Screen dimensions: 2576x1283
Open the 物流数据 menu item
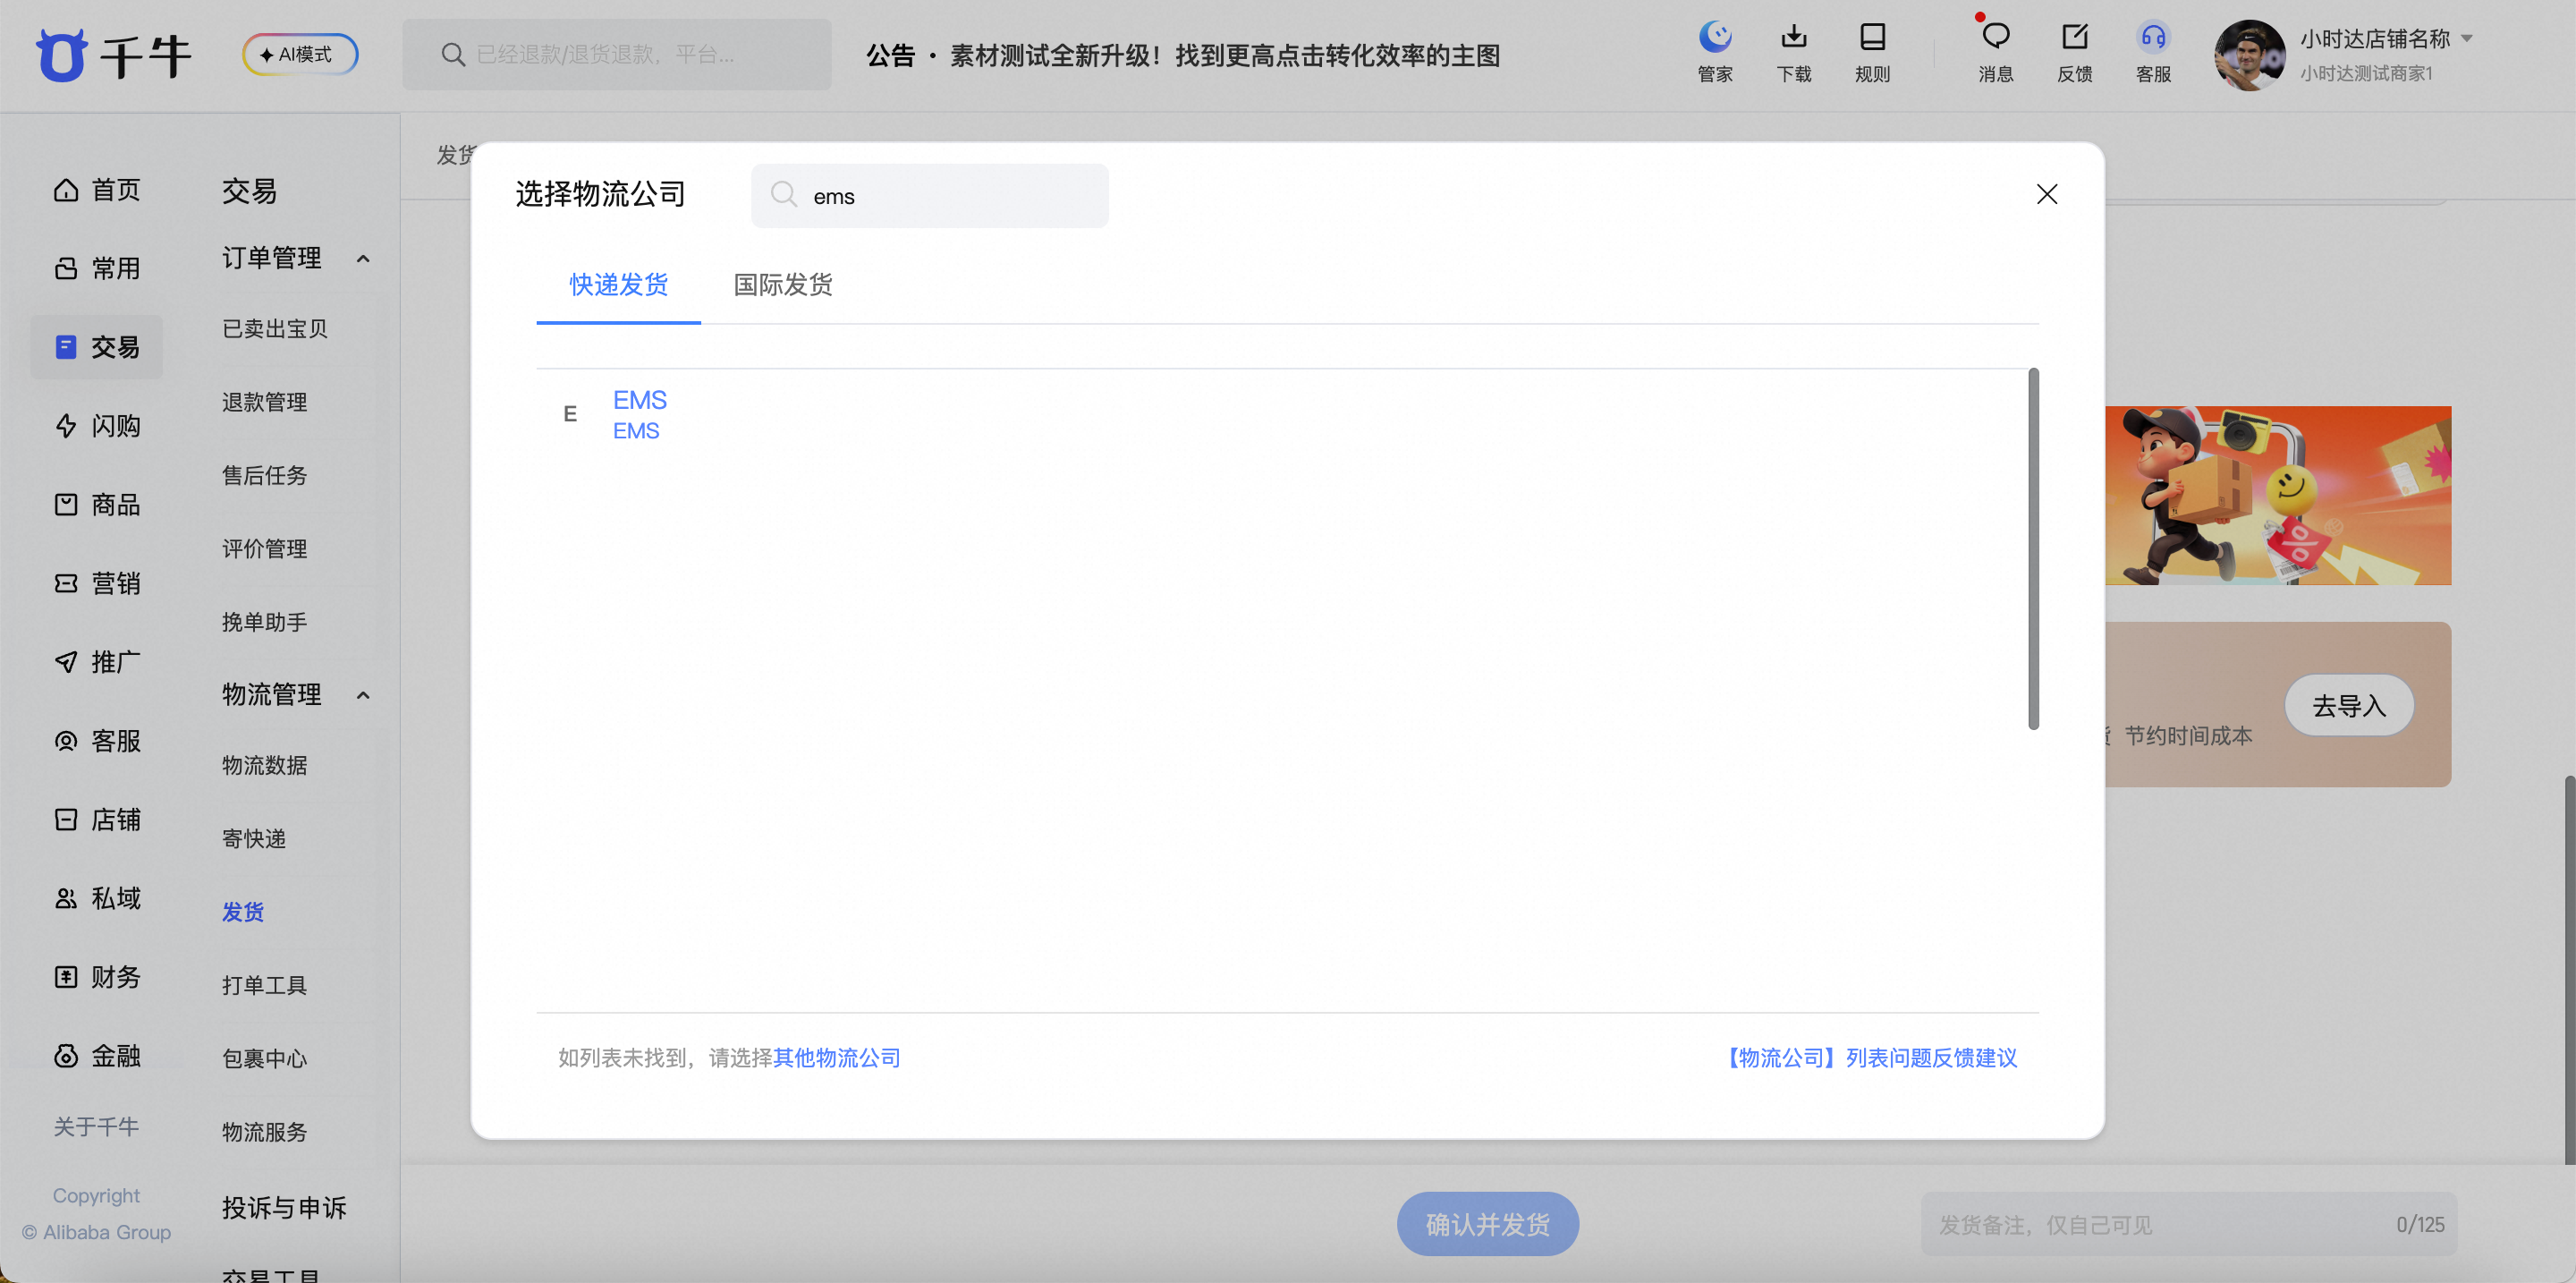click(265, 765)
